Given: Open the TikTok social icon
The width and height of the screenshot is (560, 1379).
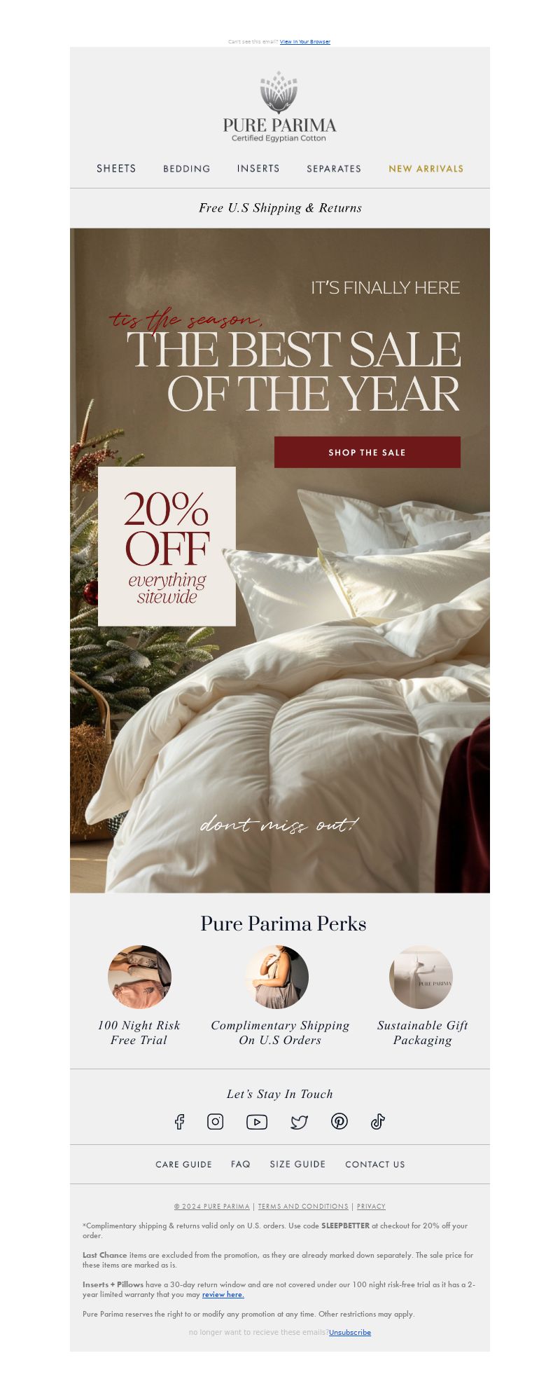Looking at the screenshot, I should click(x=378, y=1122).
